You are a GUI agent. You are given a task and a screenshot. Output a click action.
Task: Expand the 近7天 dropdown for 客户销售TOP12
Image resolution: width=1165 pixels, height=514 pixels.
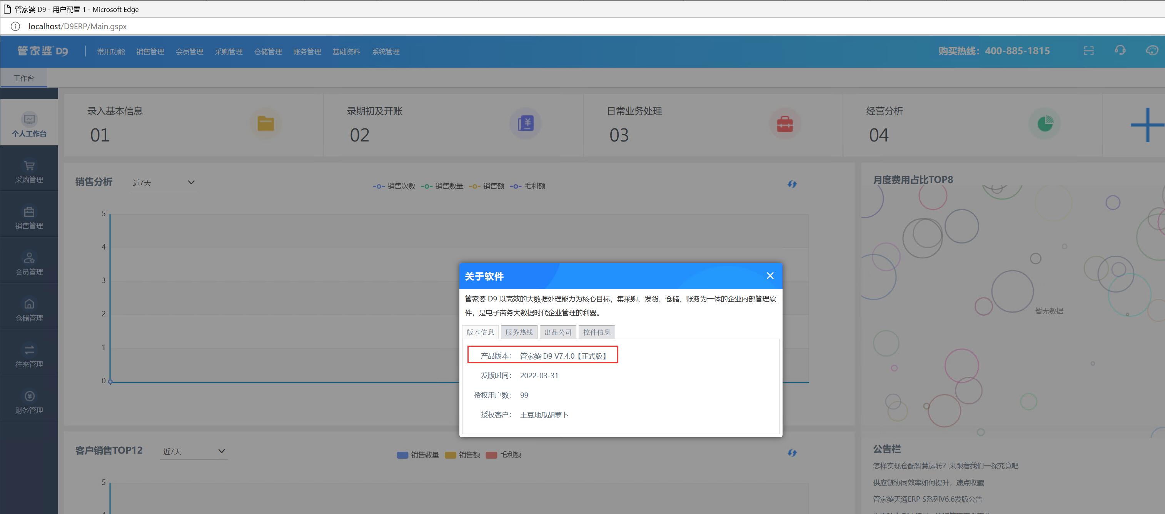[194, 451]
